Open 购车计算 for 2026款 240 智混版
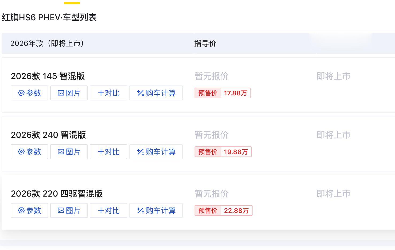The image size is (395, 250). point(156,152)
